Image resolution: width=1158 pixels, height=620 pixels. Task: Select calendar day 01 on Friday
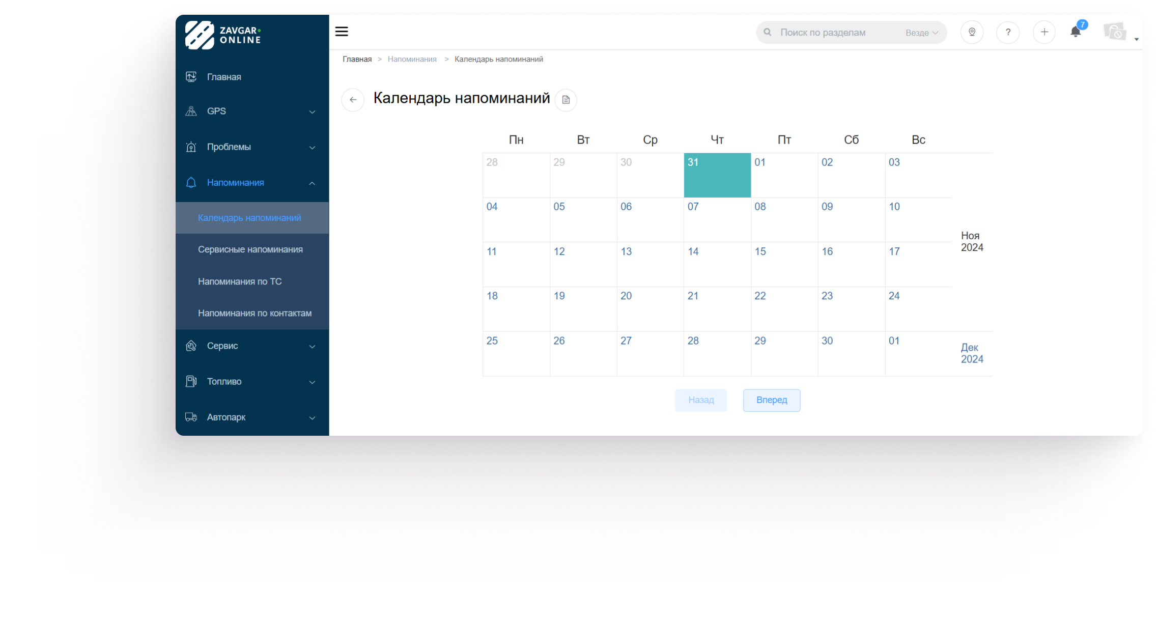point(784,175)
